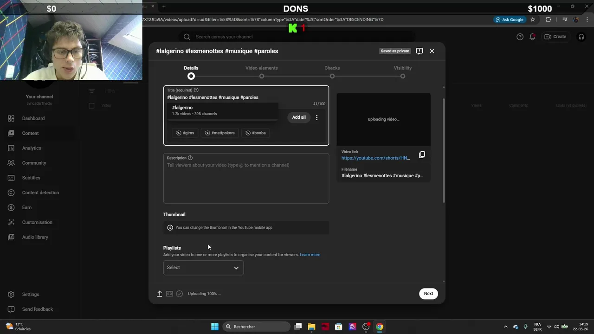Screen dimensions: 594x334
Task: Select #lalgerino hashtag suggestion
Action: tap(223, 110)
